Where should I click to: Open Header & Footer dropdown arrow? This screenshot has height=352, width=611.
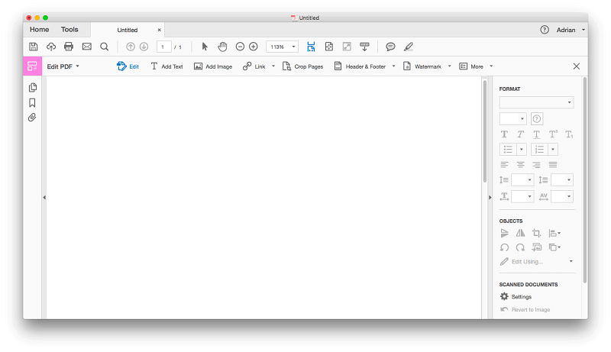click(393, 66)
